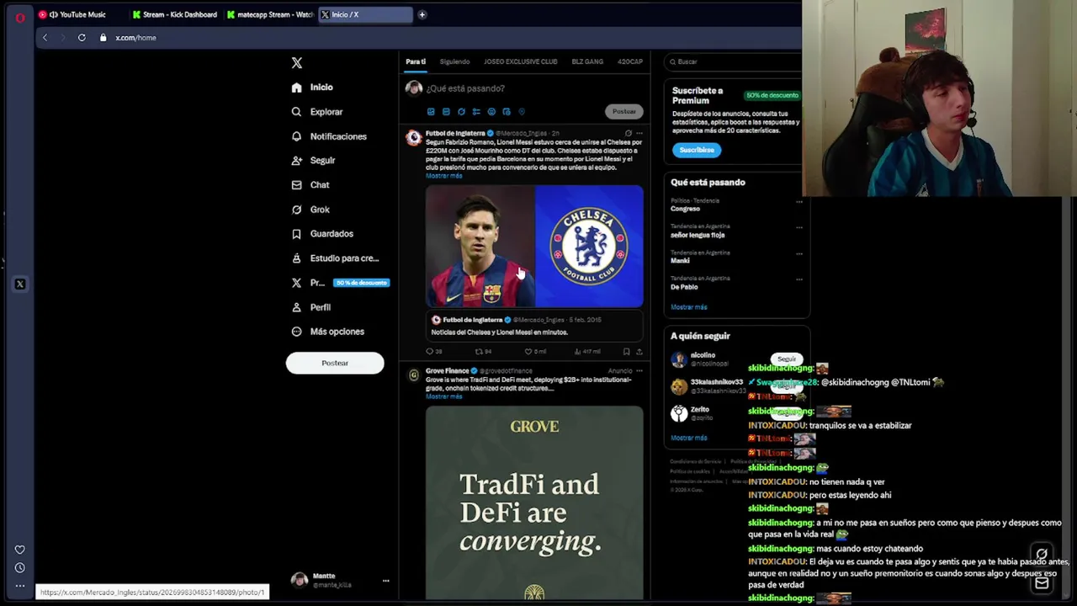Launch Grok from the sidebar
Image resolution: width=1077 pixels, height=606 pixels.
310,210
